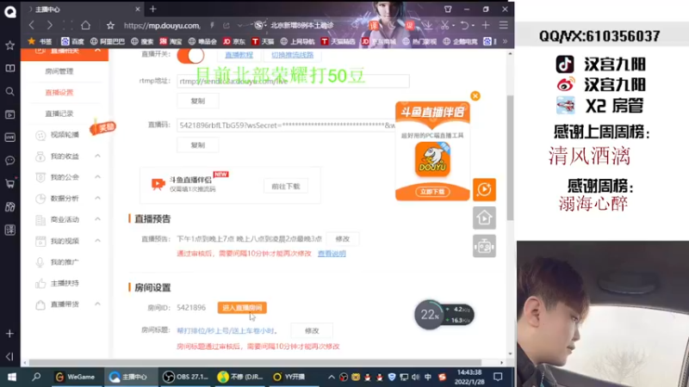
Task: Click the undo closed-tab arrow icon
Action: [x=464, y=26]
